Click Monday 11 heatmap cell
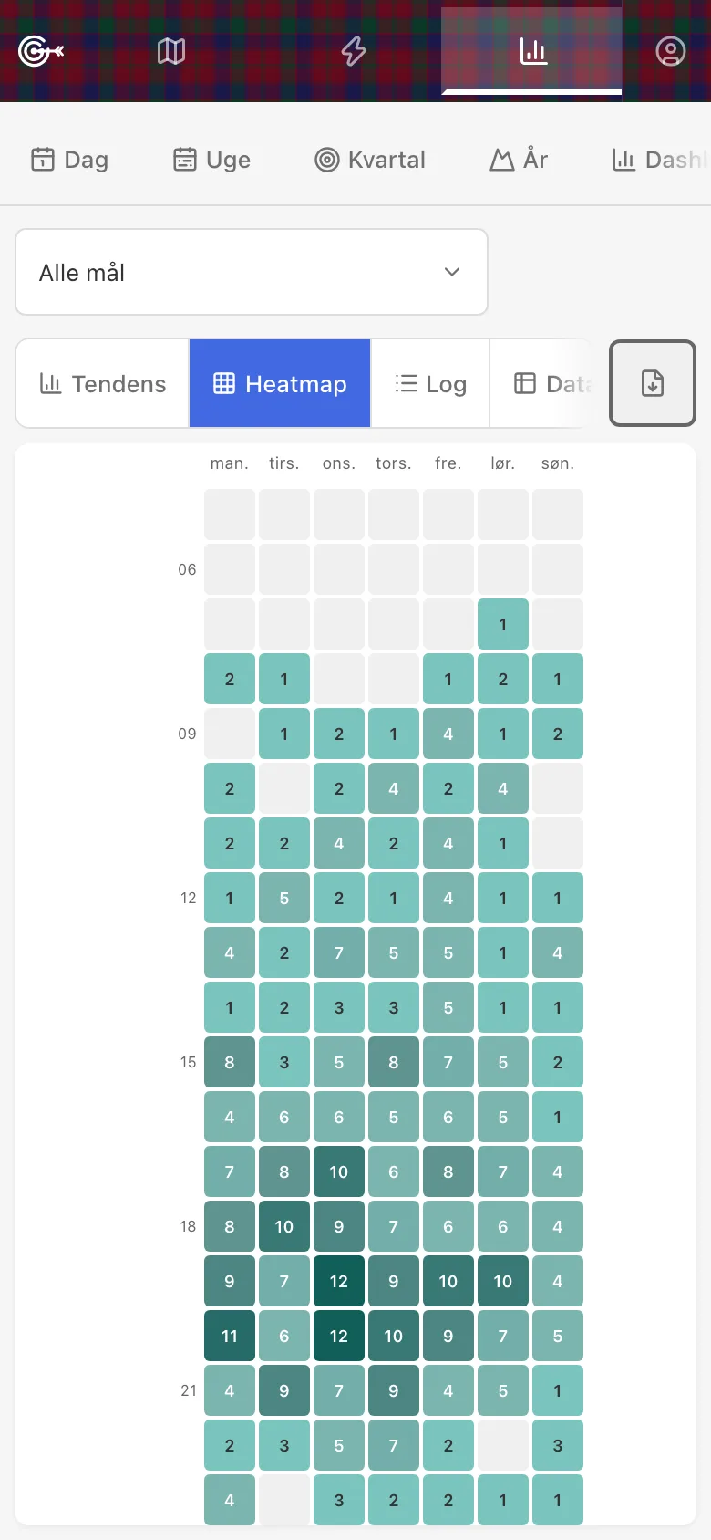Screen dimensions: 711x1540 [230, 1336]
